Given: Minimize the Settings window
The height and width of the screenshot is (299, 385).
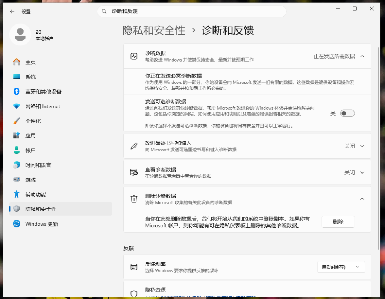Looking at the screenshot, I should click(x=338, y=8).
